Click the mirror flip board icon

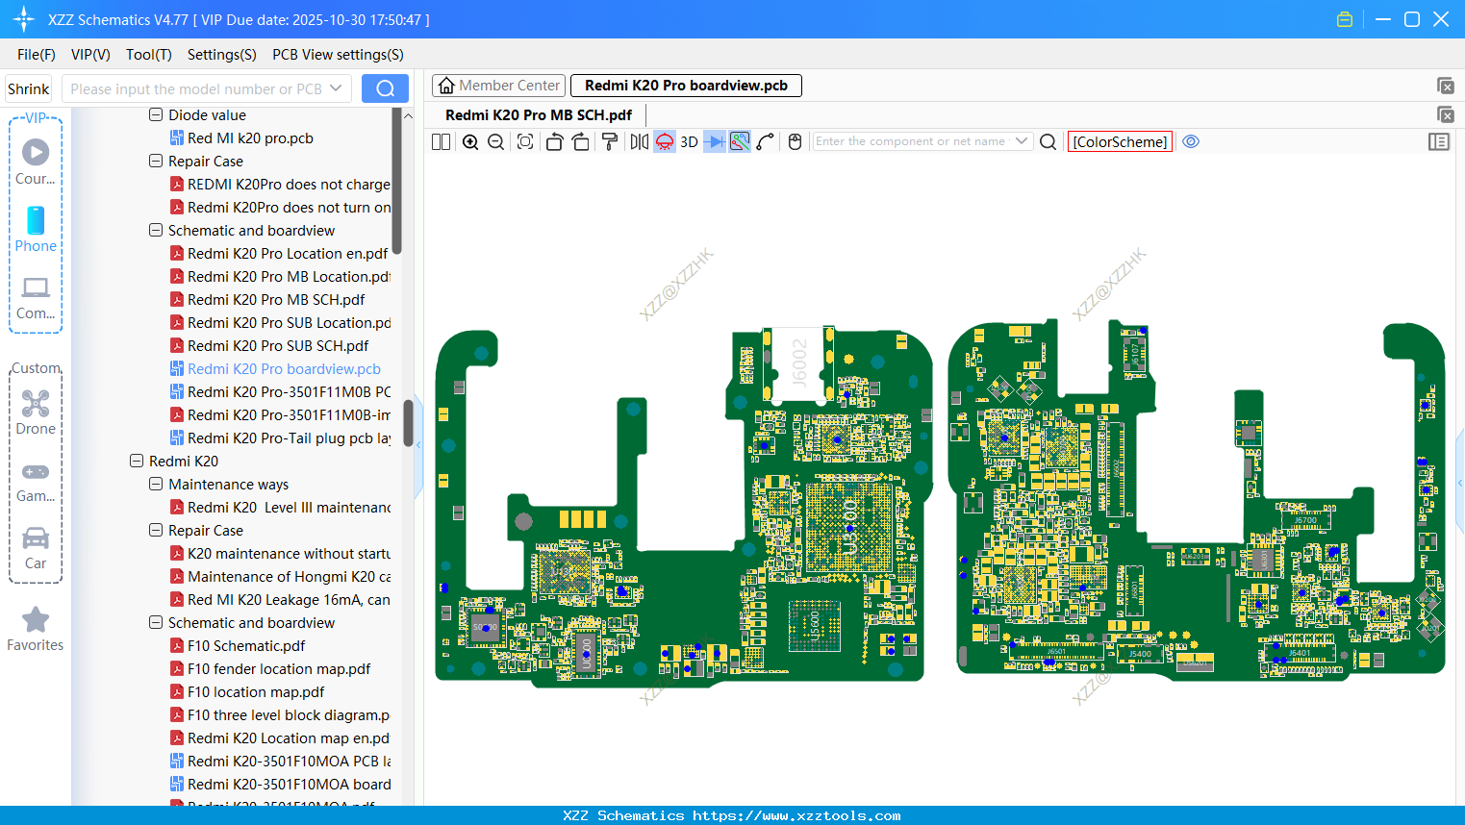click(x=639, y=142)
